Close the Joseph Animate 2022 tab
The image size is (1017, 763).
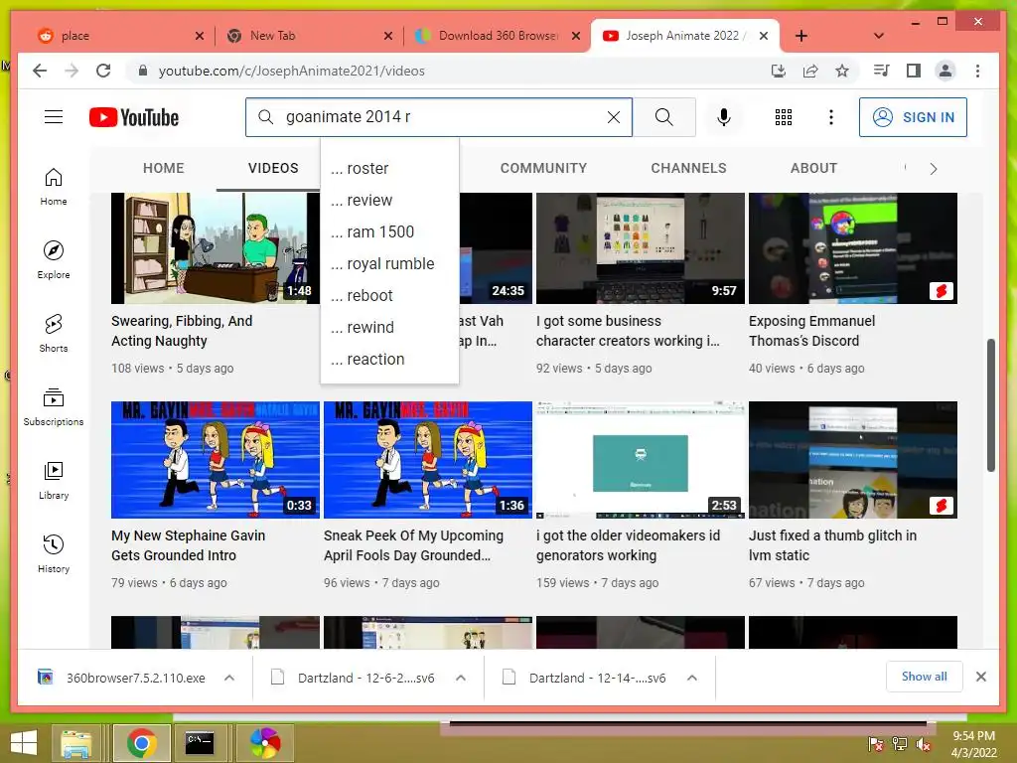coord(764,36)
